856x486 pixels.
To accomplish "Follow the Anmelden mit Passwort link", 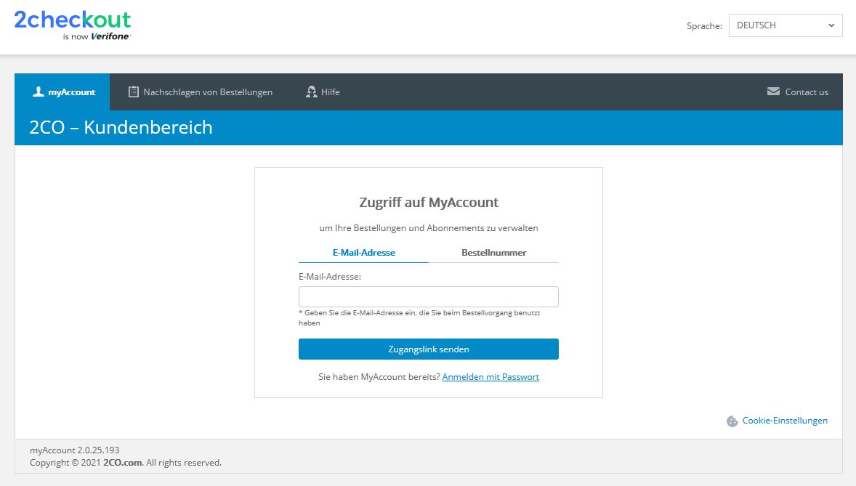I will [490, 377].
